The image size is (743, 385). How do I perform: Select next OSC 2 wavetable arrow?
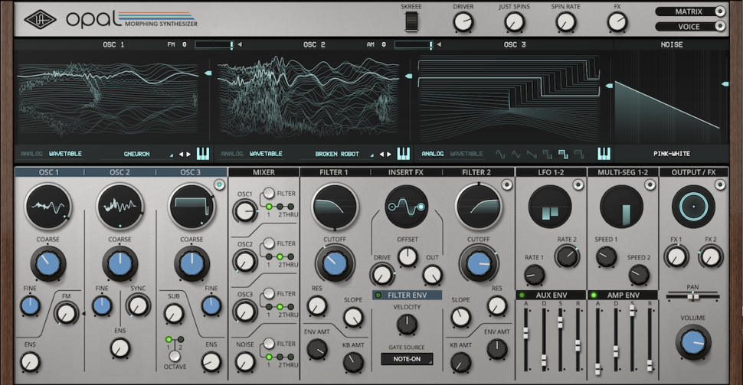(x=390, y=155)
